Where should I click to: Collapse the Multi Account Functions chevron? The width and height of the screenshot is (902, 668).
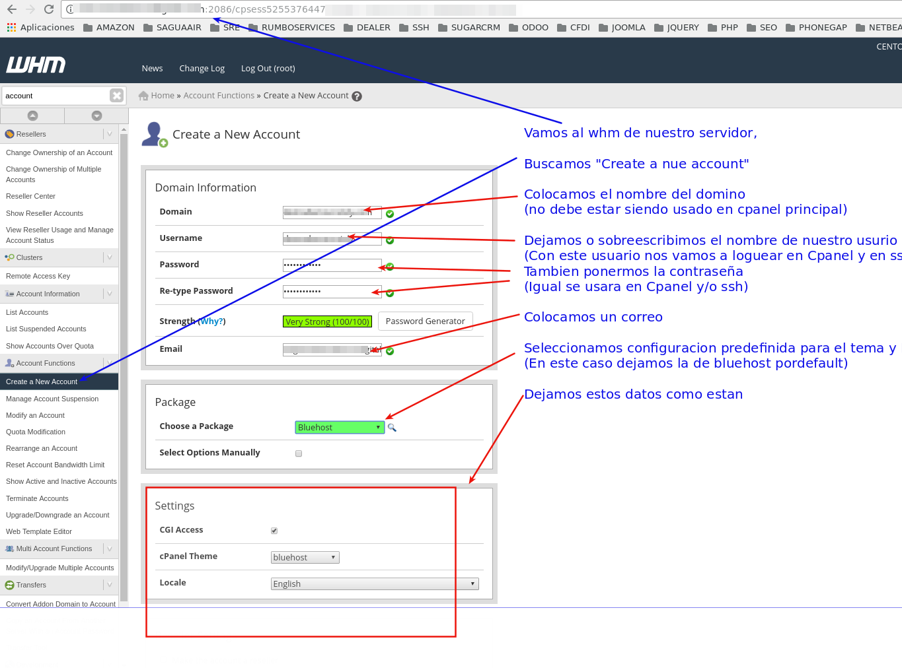pyautogui.click(x=110, y=549)
